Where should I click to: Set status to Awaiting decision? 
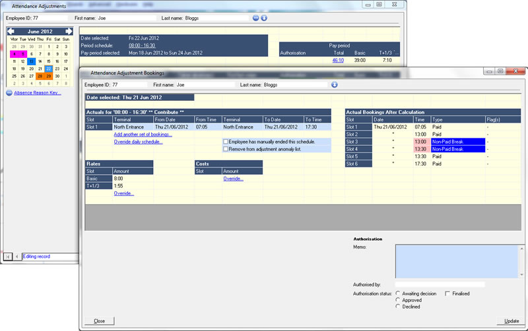coord(397,293)
